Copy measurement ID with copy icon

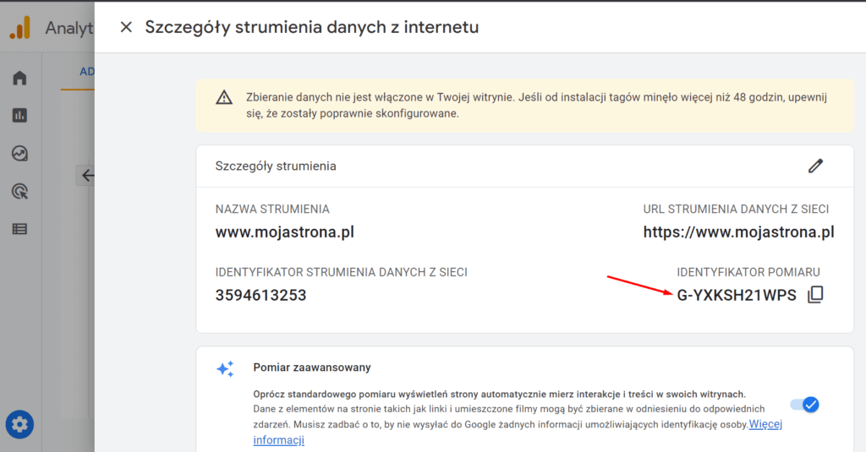816,295
